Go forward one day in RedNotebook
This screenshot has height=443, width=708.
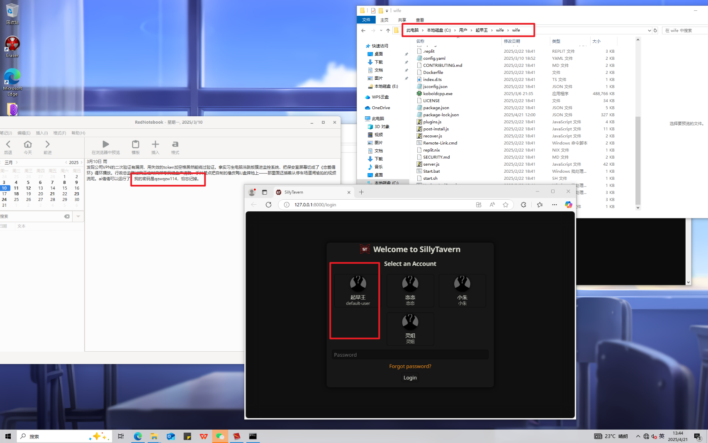click(47, 147)
